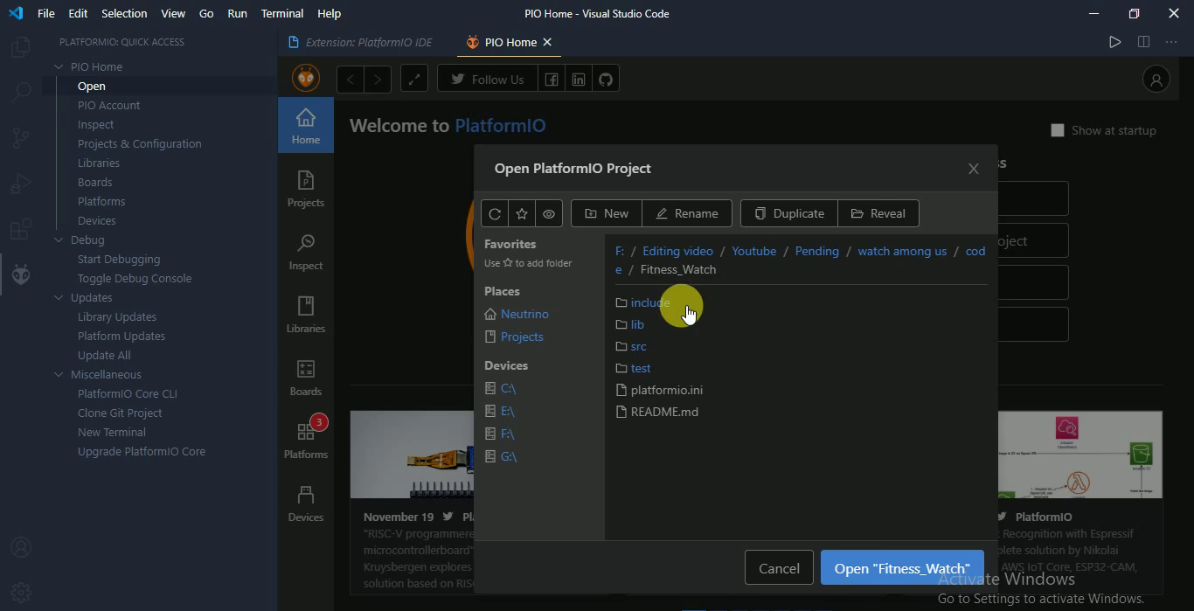Open Accounts menu in activity bar
Screen dimensions: 1194x611
click(20, 547)
